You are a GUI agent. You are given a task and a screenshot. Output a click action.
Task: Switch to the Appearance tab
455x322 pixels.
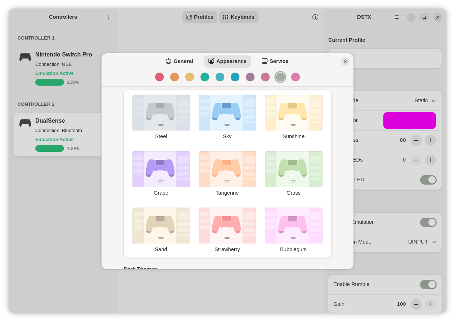pos(227,61)
